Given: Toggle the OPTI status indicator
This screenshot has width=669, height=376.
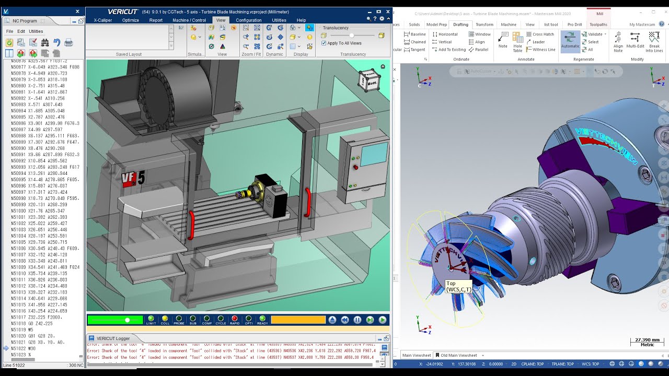Looking at the screenshot, I should (248, 320).
